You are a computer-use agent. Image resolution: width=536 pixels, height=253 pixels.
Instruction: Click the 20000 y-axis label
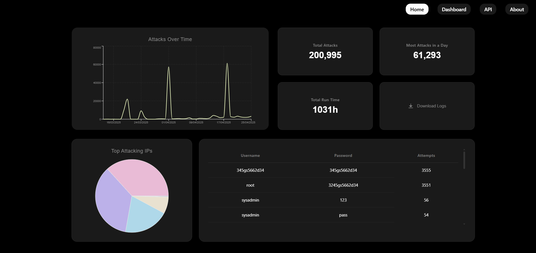coord(97,101)
